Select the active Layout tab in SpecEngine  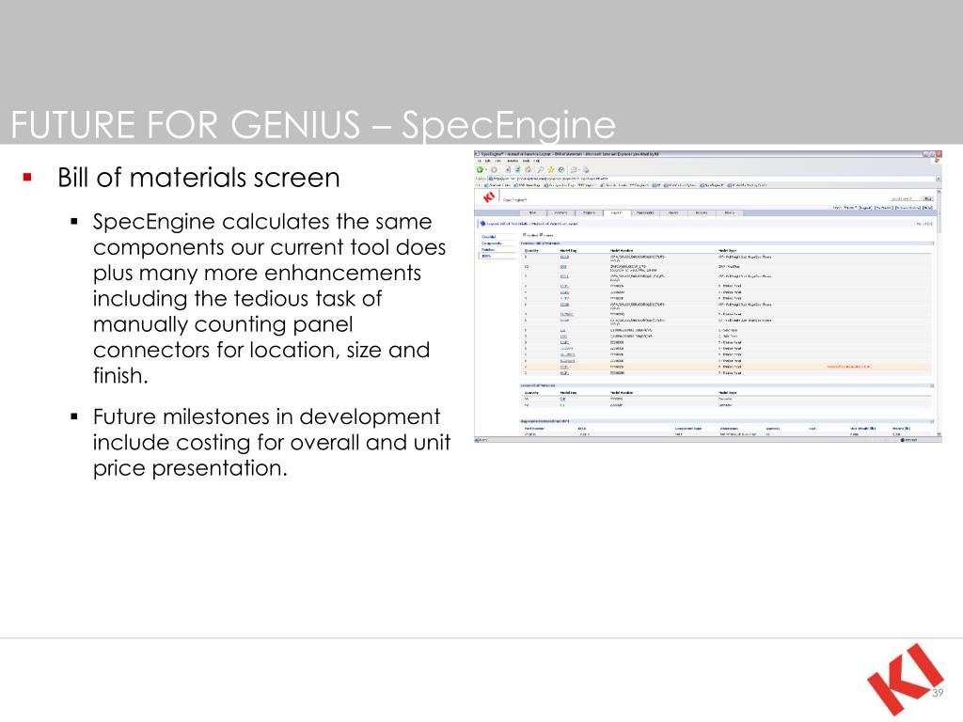tap(616, 213)
